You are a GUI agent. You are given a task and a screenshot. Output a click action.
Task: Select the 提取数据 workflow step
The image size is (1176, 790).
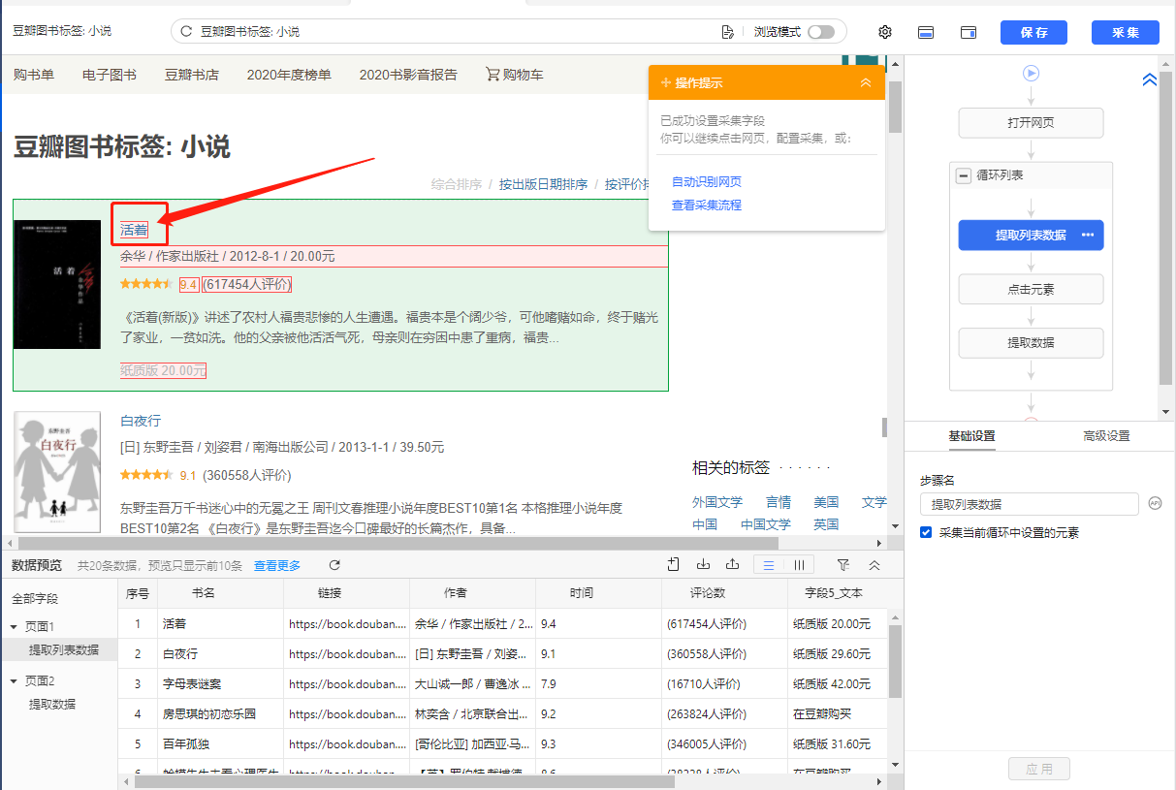(x=1031, y=342)
